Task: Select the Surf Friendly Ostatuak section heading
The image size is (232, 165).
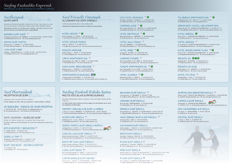Action: pos(81,17)
